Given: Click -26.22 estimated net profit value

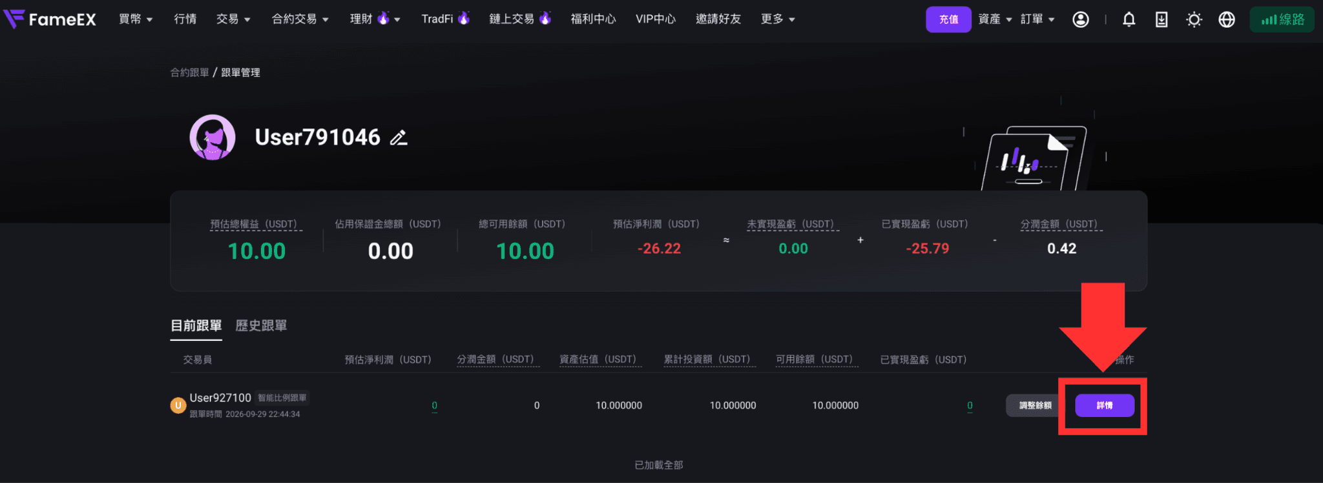Looking at the screenshot, I should tap(659, 249).
